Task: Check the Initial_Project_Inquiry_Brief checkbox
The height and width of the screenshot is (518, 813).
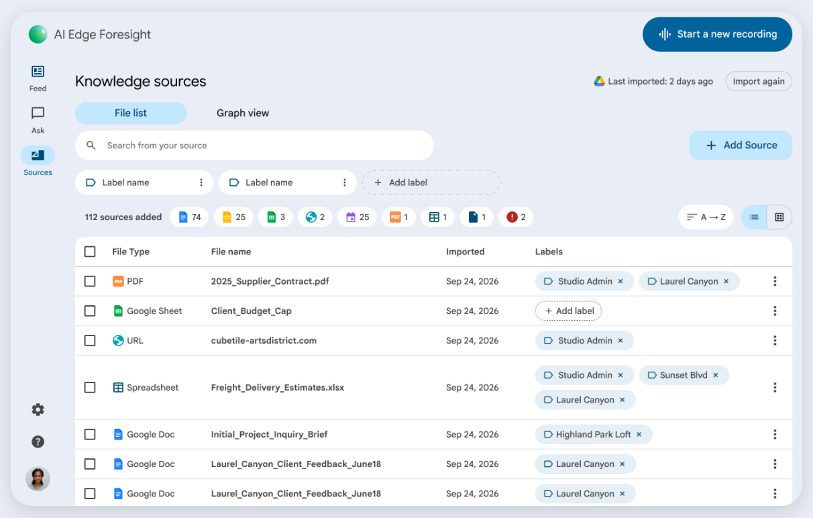Action: tap(90, 434)
